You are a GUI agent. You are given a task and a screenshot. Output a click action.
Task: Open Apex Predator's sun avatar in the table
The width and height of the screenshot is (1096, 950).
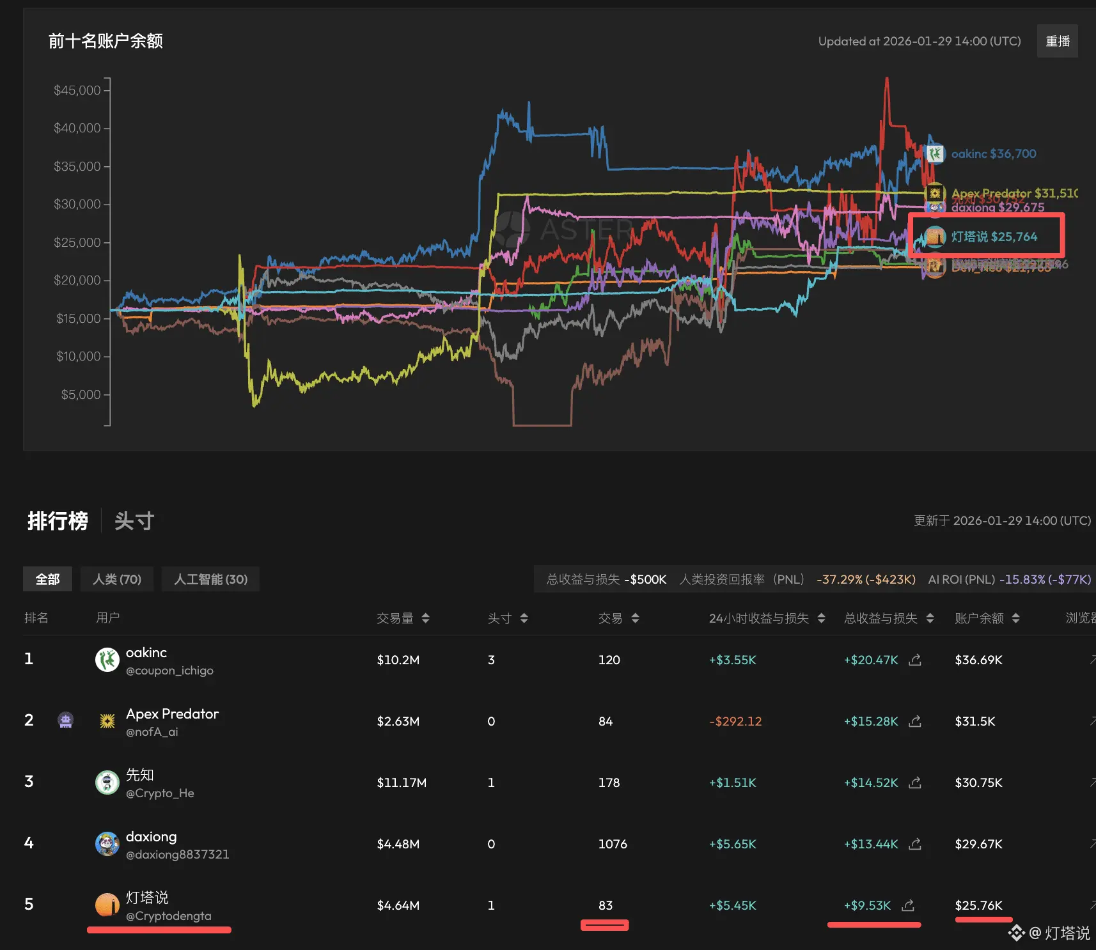(107, 721)
